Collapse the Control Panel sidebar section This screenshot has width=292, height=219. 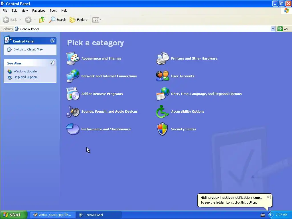tap(52, 40)
